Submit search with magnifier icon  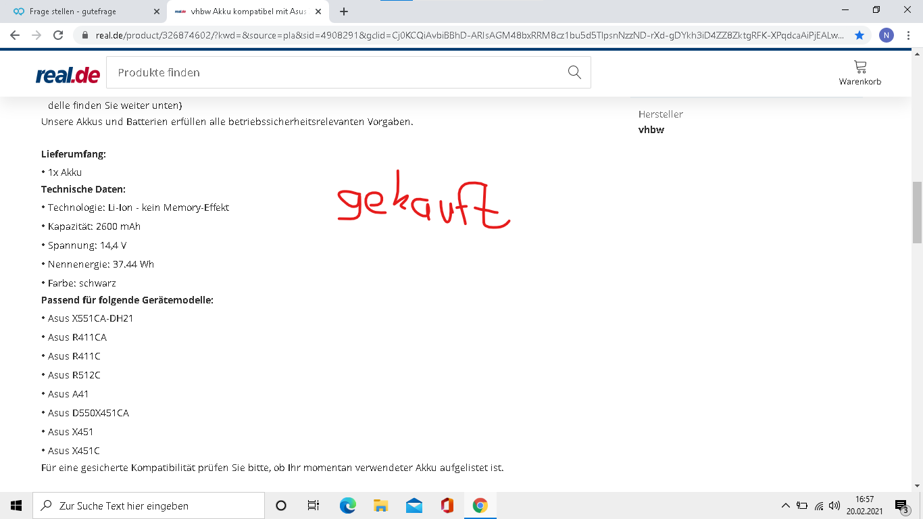[x=574, y=72]
